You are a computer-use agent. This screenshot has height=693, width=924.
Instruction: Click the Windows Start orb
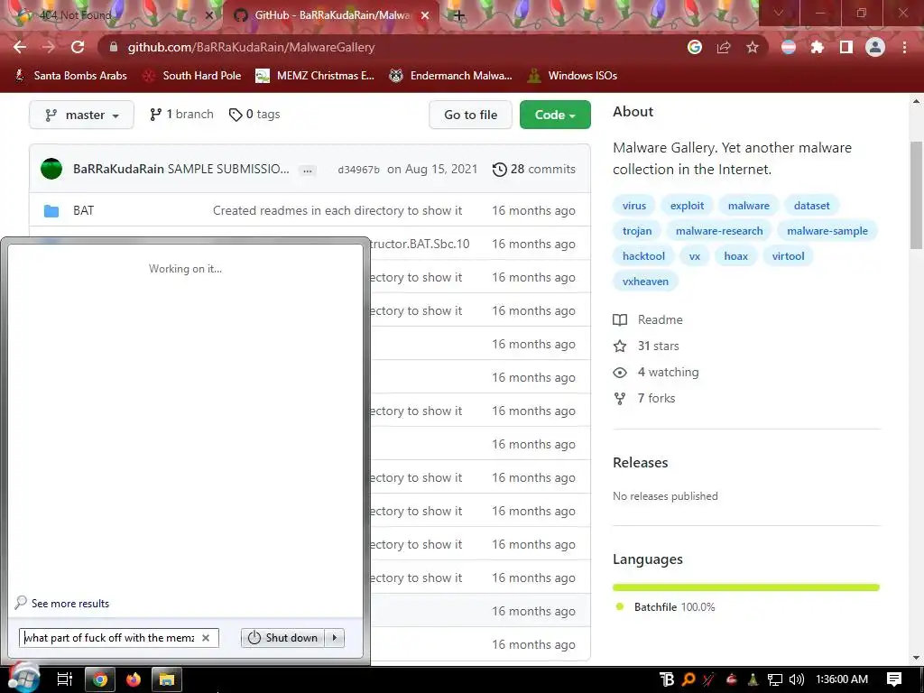[23, 678]
